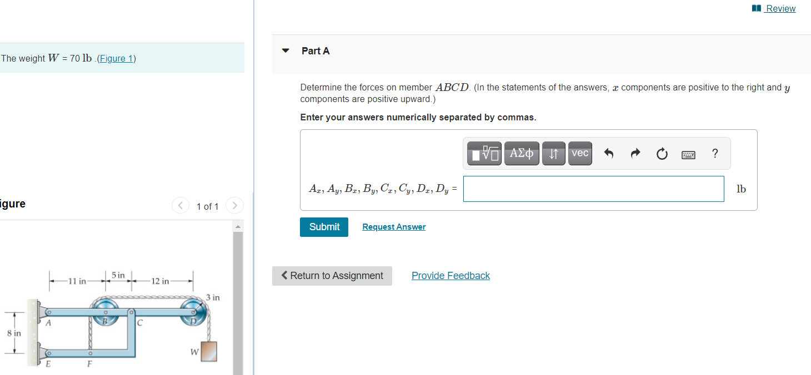Click the previous figure arrow
Viewport: 811px width, 375px height.
pos(180,205)
